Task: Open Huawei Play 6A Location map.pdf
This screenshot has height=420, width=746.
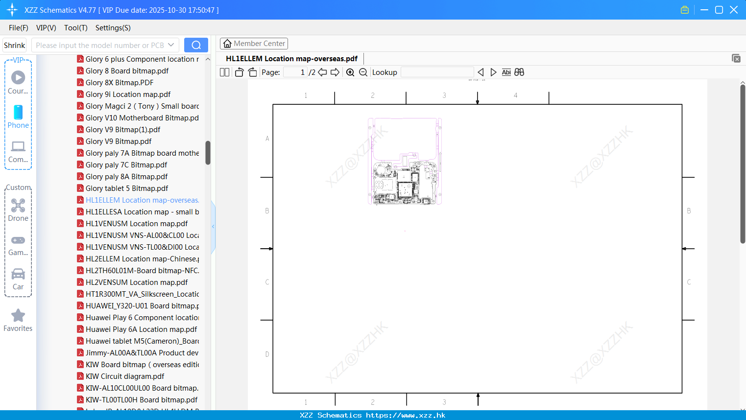Action: pos(137,329)
